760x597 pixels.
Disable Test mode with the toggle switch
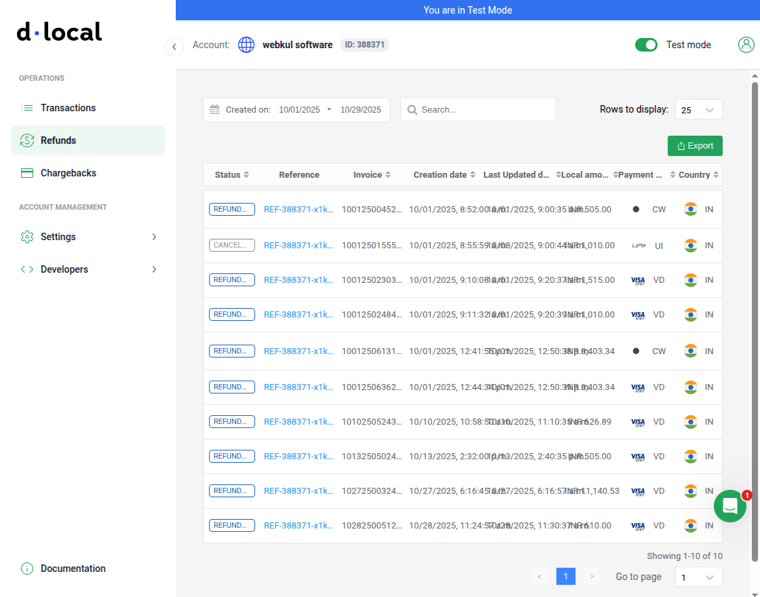click(x=646, y=44)
